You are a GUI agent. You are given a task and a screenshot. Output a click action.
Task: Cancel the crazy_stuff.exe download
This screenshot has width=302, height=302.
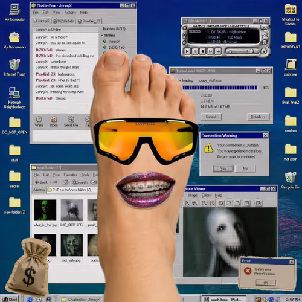pos(211,117)
